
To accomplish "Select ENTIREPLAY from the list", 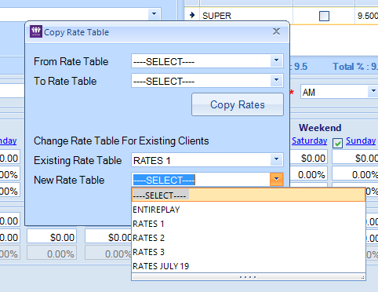I will click(x=249, y=210).
